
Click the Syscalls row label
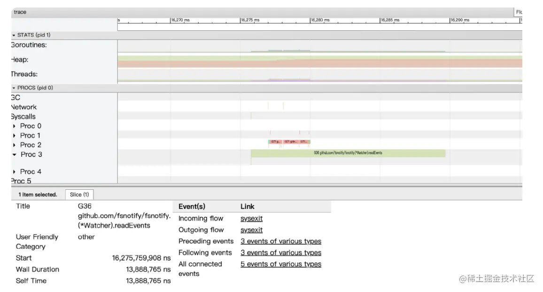pos(23,116)
